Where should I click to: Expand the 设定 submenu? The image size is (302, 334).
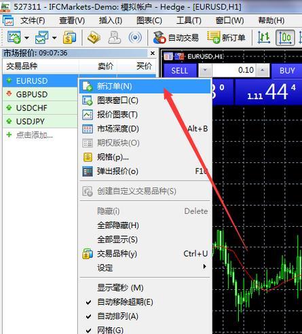click(x=145, y=267)
